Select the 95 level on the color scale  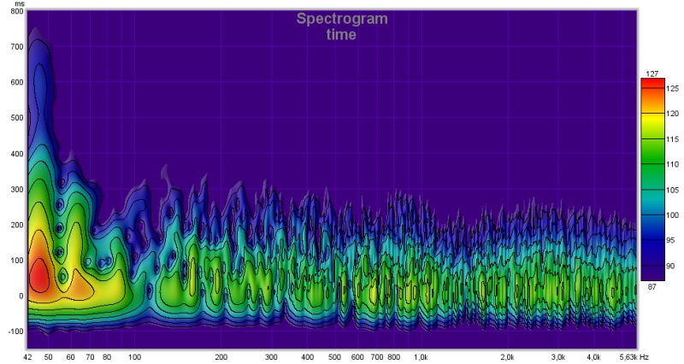(670, 241)
